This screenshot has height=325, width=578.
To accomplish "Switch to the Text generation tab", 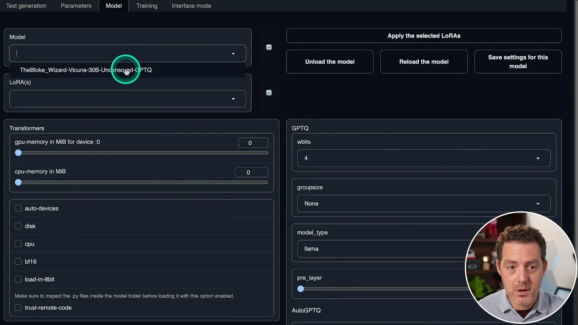I will [x=26, y=6].
